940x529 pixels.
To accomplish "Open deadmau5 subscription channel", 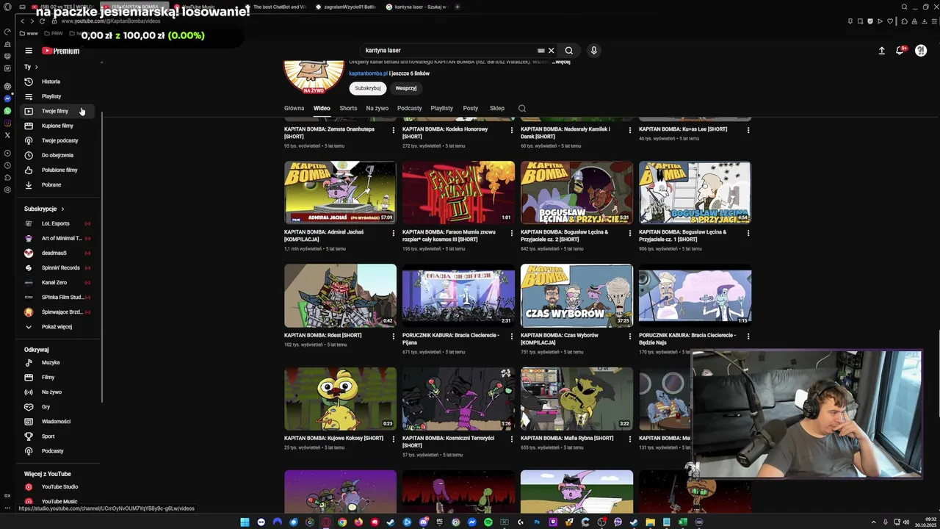I will coord(59,253).
